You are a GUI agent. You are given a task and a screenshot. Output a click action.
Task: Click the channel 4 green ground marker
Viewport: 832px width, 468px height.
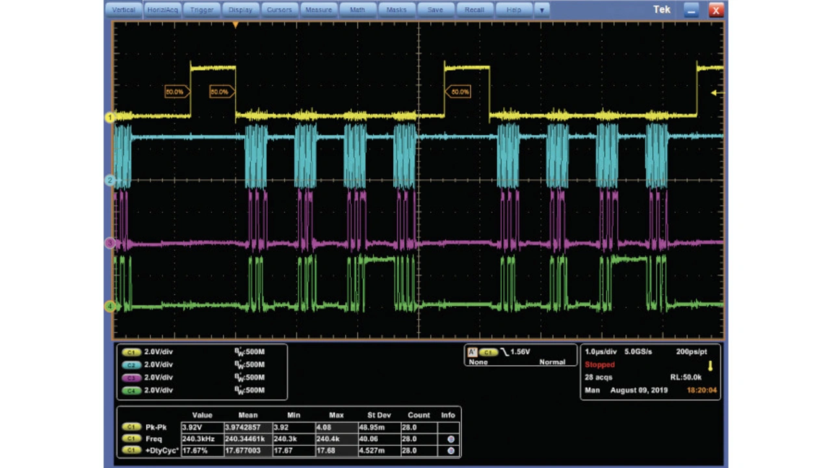pyautogui.click(x=110, y=305)
